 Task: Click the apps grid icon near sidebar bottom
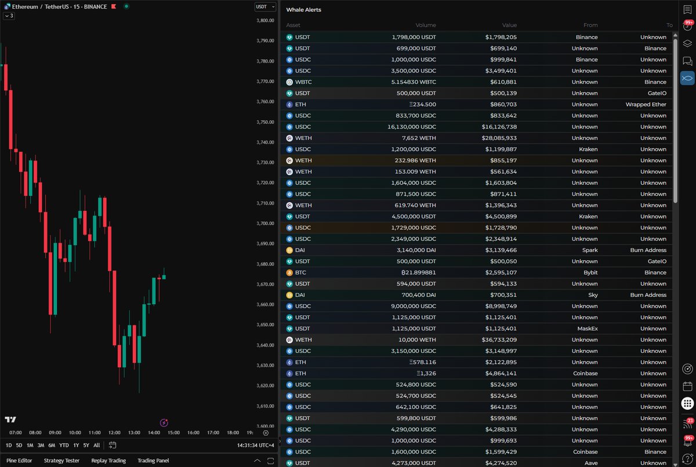click(x=687, y=402)
